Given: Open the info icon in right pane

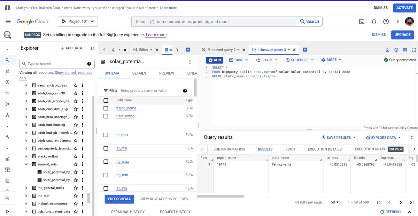Looking at the screenshot, I should pos(396,50).
